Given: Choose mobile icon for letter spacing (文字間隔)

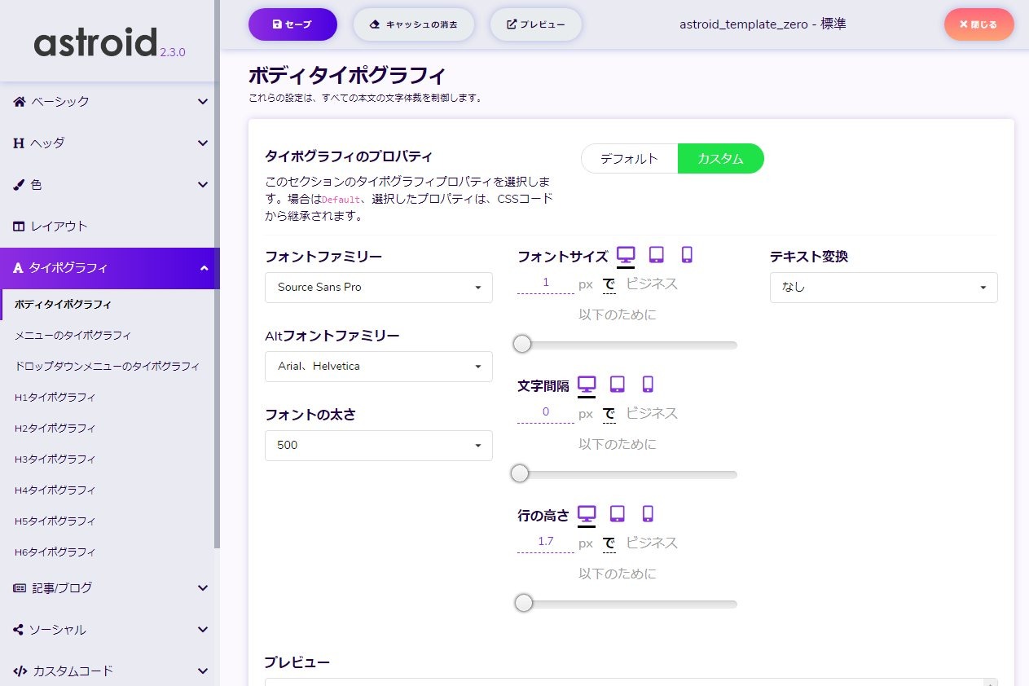Looking at the screenshot, I should click(648, 384).
